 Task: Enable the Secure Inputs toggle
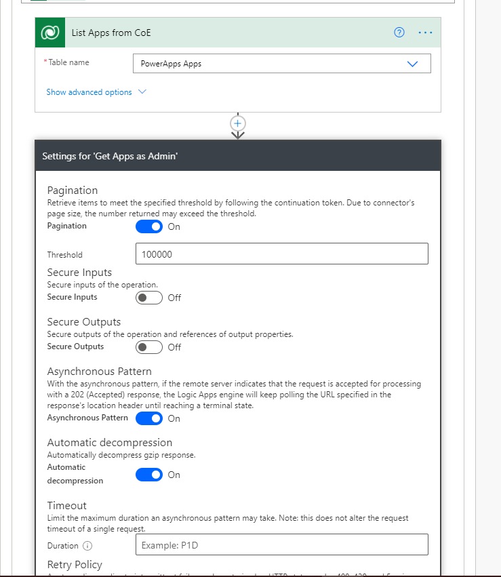tap(149, 298)
